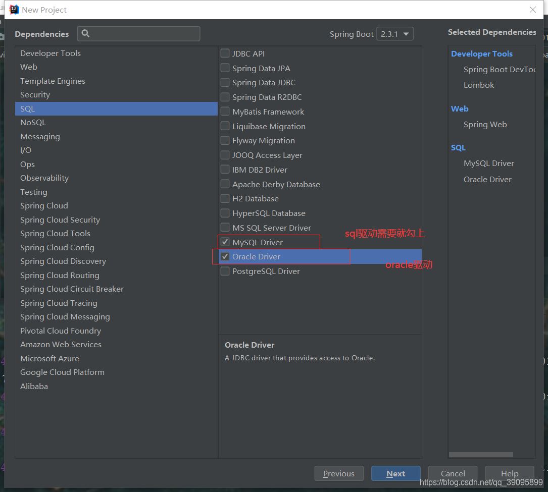
Task: Click the IntelliJ IDEA logo in title bar
Action: (14, 10)
